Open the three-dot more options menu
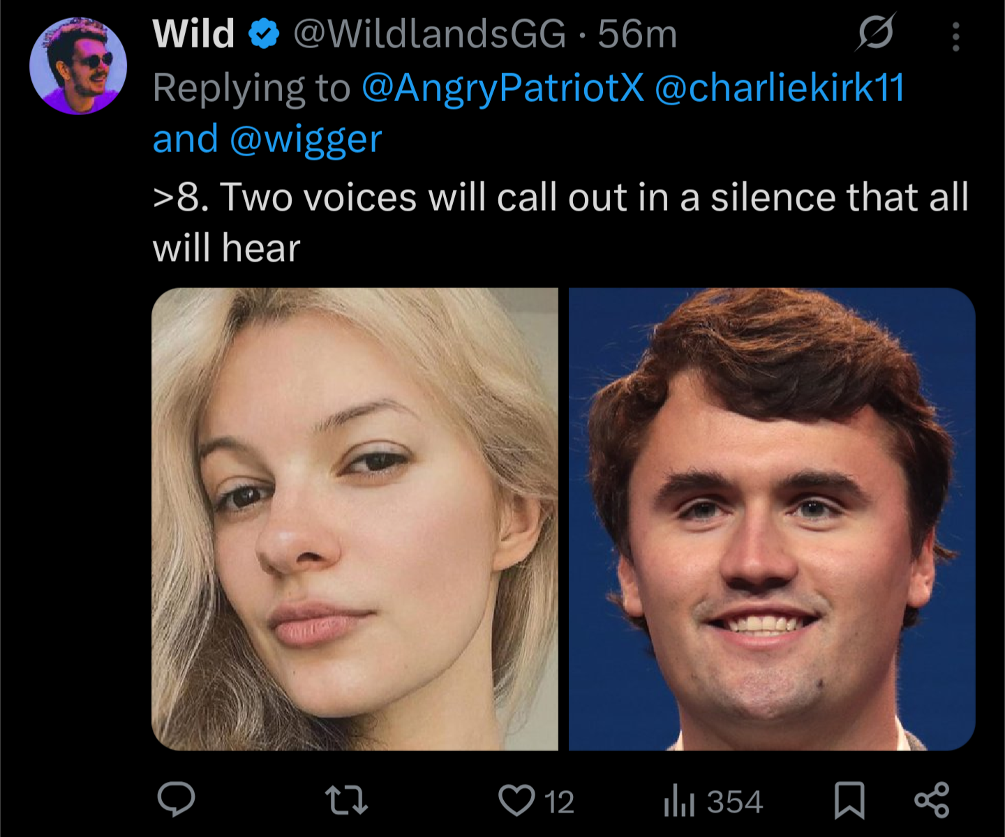 tap(955, 36)
